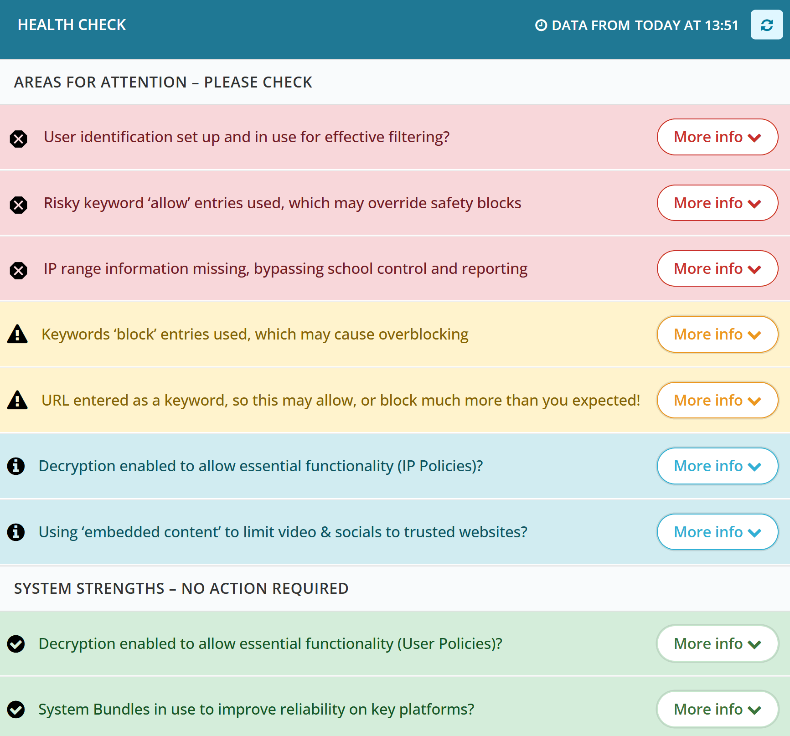
Task: Click warning triangle for URL entered as keyword row
Action: click(17, 400)
